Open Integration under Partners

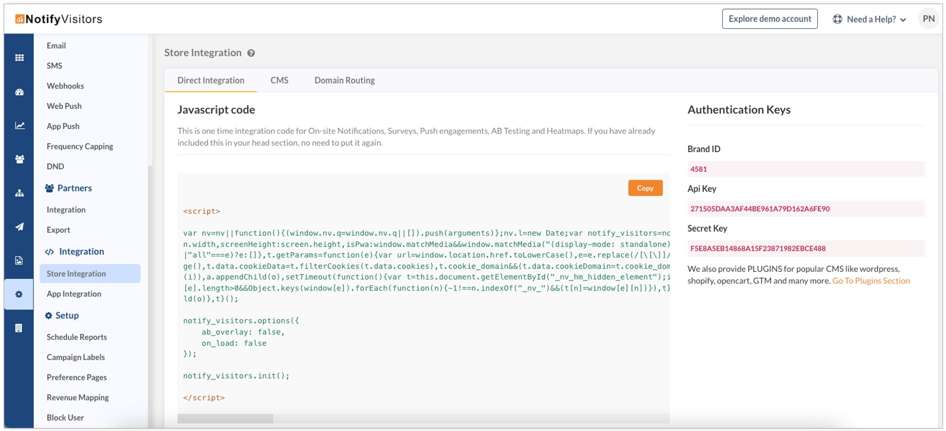click(x=66, y=210)
